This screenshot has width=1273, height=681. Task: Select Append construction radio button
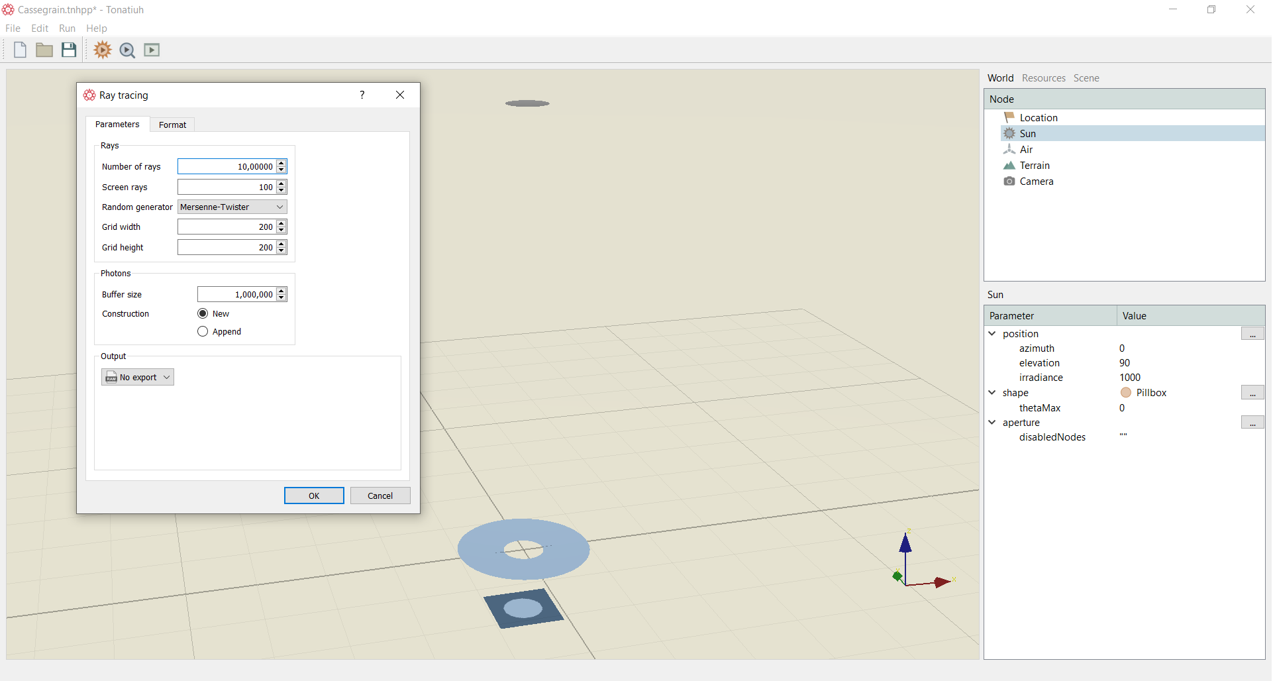coord(203,331)
